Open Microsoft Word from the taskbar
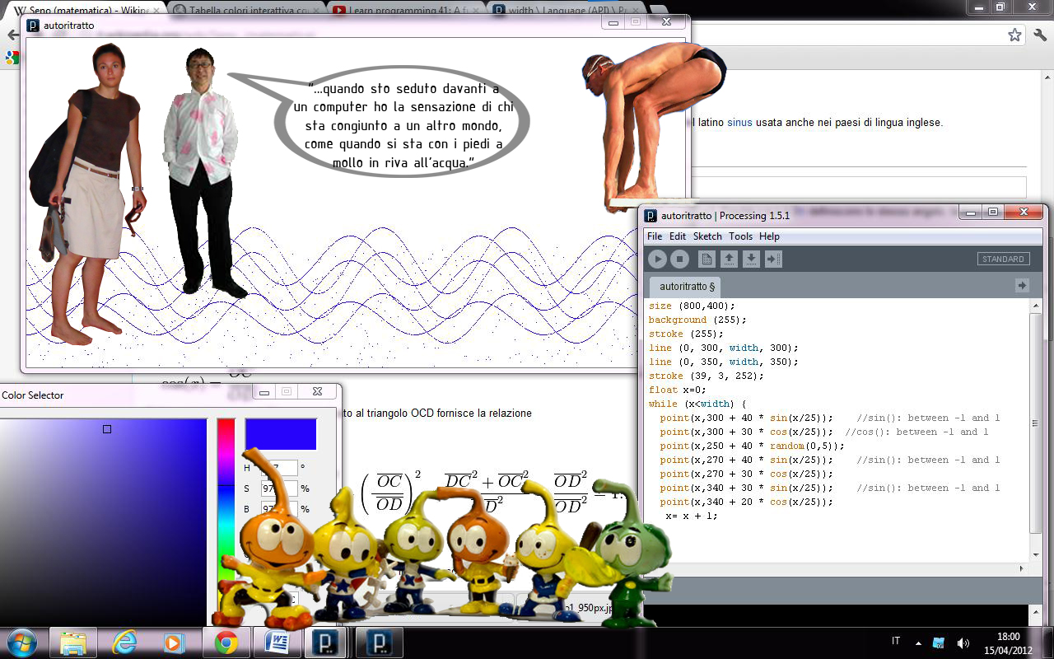The width and height of the screenshot is (1054, 659). click(276, 643)
